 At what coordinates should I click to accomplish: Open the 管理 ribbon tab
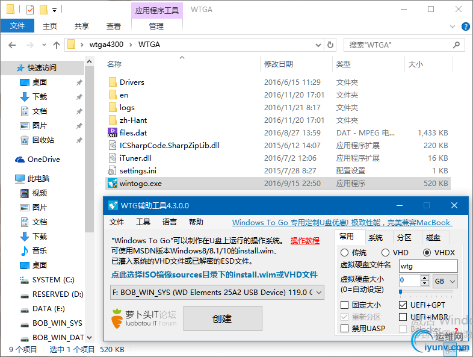[156, 26]
